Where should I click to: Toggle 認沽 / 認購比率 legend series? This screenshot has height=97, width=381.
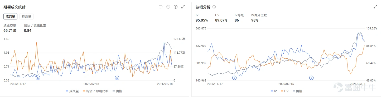95,91
